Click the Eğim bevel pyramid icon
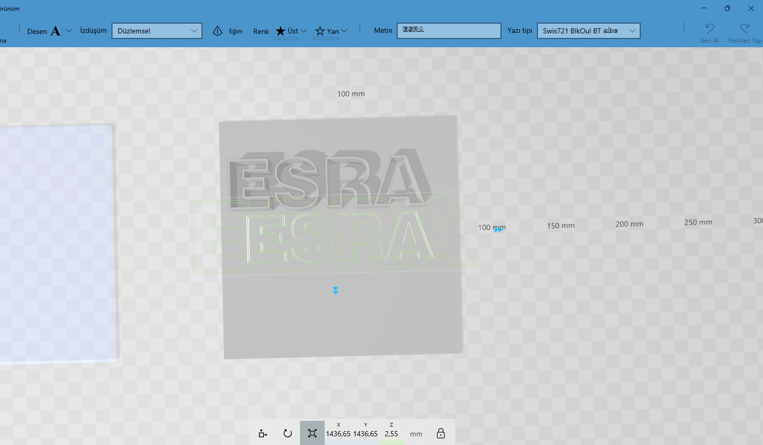 click(218, 30)
